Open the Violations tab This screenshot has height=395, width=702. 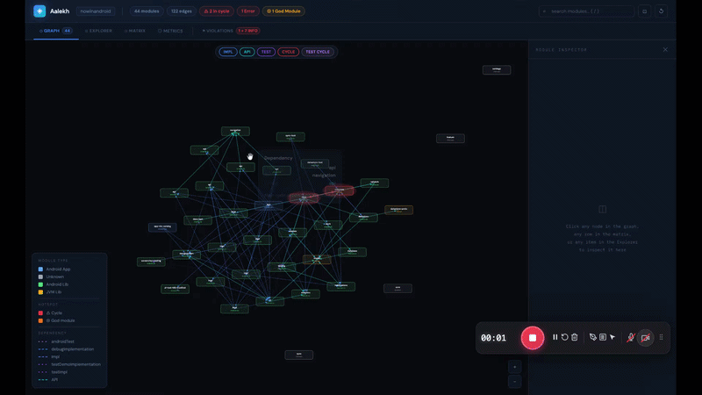coord(217,31)
